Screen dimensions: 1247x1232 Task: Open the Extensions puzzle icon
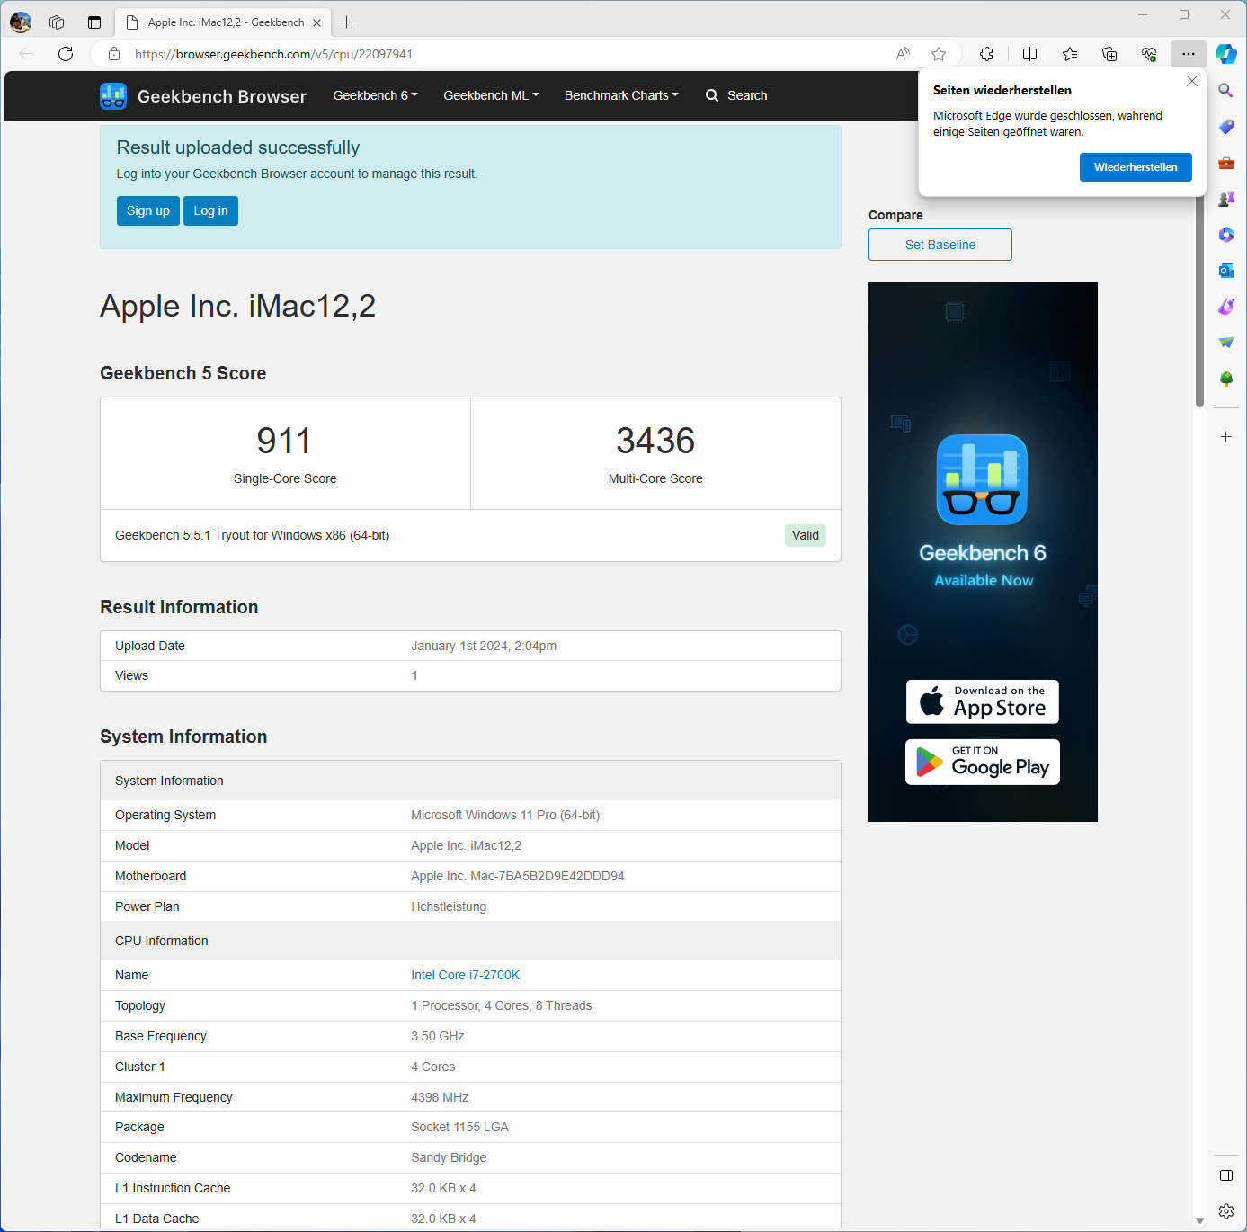pyautogui.click(x=986, y=54)
